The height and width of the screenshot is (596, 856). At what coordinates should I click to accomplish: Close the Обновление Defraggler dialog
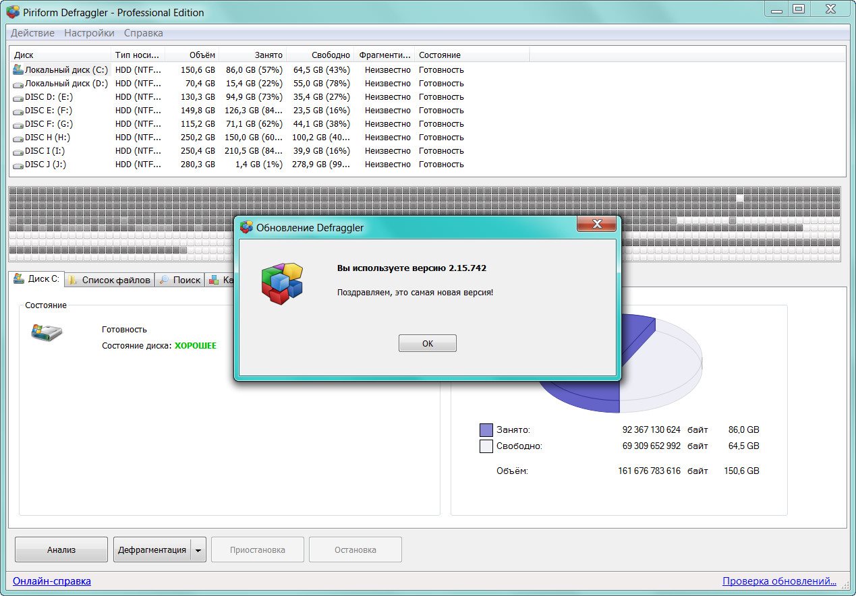coord(597,225)
